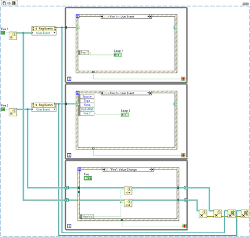The width and height of the screenshot is (250, 237).
Task: Open the Fire 1 User Event case selector dropdown
Action: [126, 17]
